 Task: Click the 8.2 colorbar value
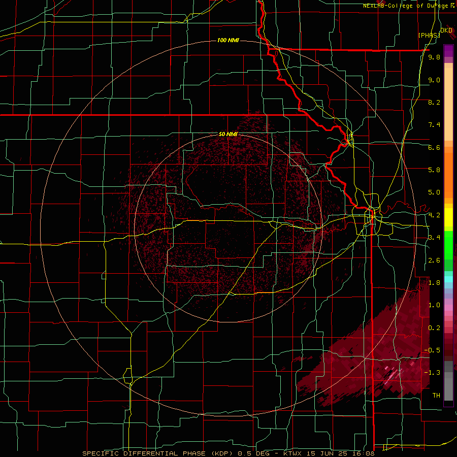[434, 102]
